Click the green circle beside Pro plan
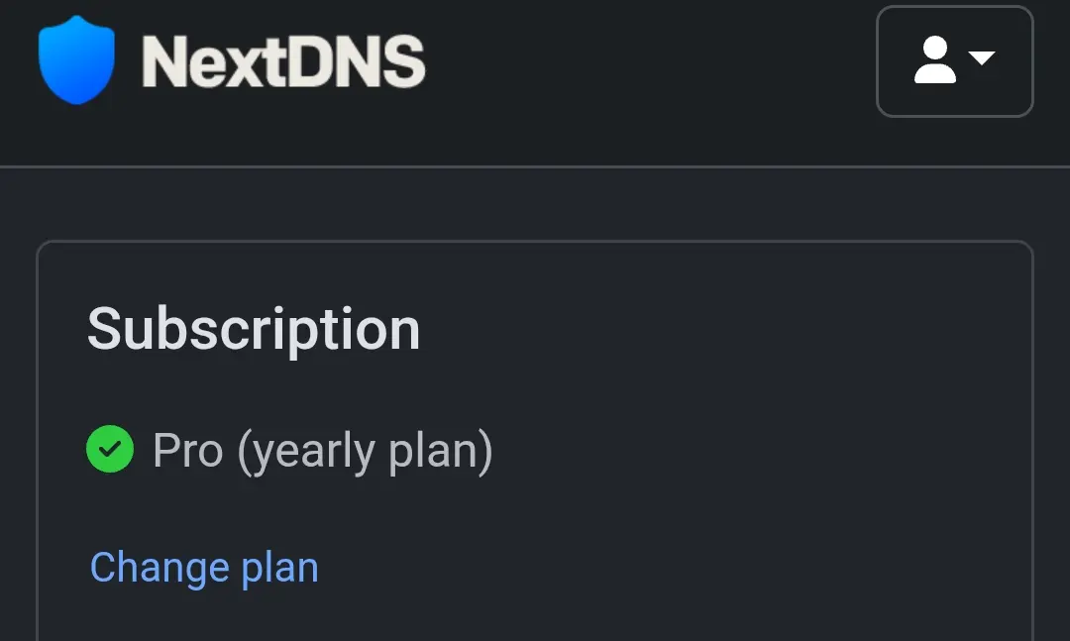This screenshot has height=641, width=1070. click(110, 449)
